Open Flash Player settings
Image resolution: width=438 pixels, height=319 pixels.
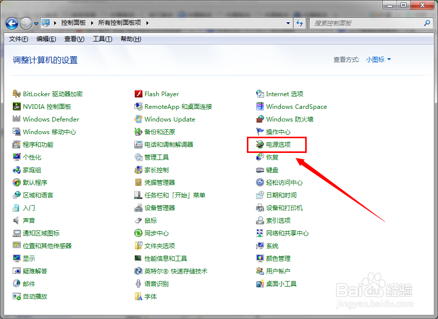click(161, 94)
